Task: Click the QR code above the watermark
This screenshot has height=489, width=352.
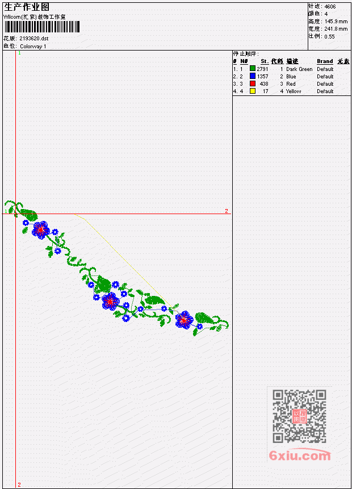Action: click(299, 416)
